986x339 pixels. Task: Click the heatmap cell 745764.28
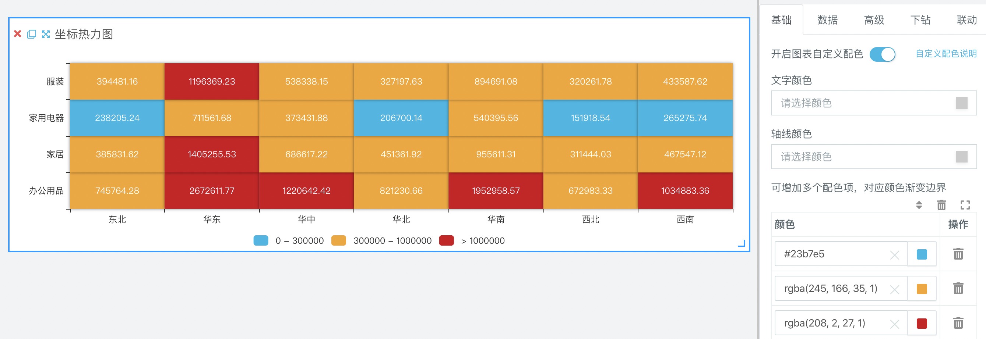coord(117,191)
